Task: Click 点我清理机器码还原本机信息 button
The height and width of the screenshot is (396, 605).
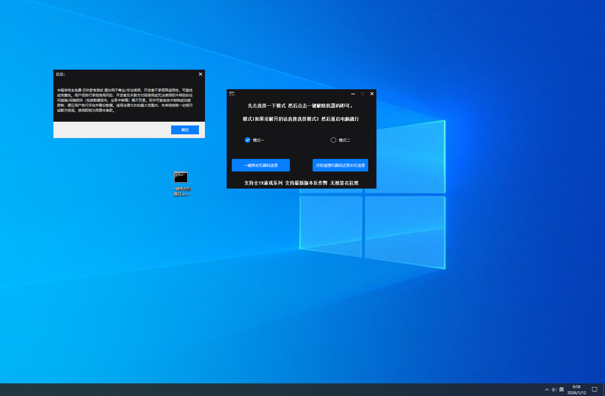Action: point(340,165)
